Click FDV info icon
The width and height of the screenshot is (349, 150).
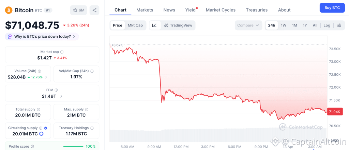(x=56, y=90)
